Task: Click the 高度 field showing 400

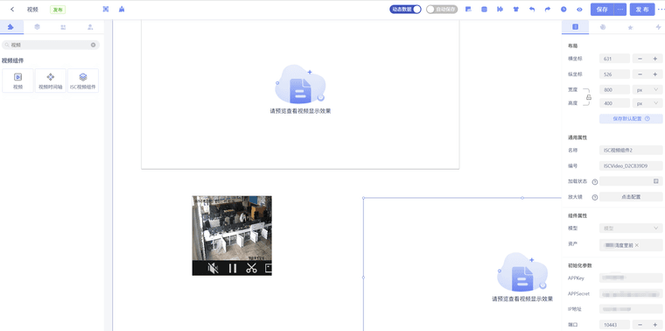Action: tap(614, 103)
